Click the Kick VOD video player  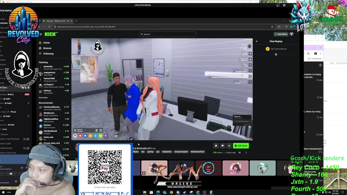(162, 89)
